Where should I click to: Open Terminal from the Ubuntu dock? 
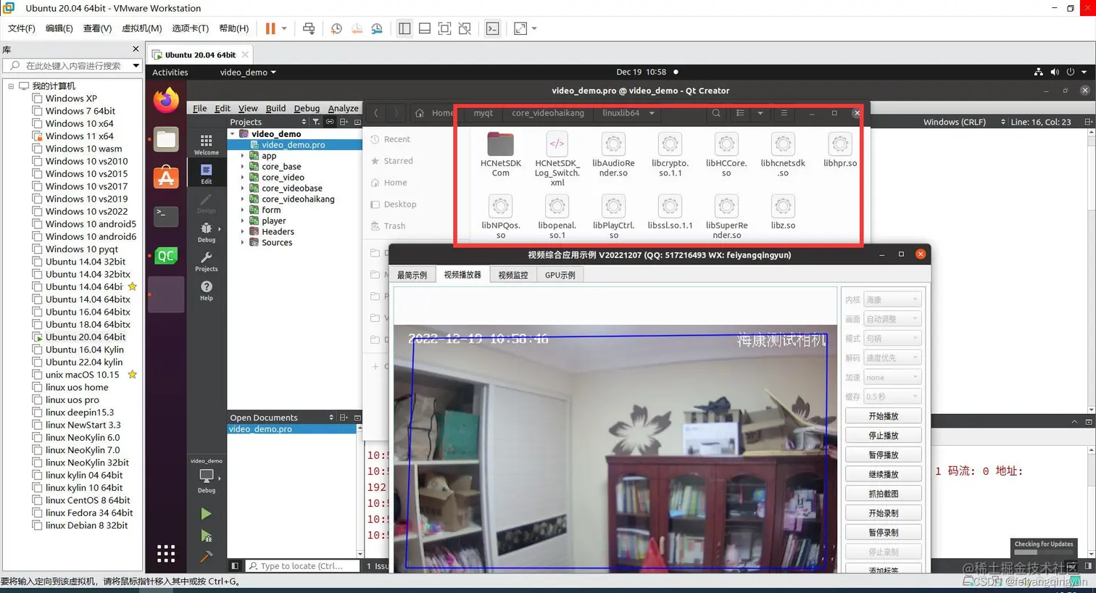tap(166, 215)
